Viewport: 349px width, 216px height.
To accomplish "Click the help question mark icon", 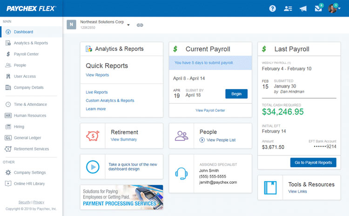I will (x=273, y=8).
